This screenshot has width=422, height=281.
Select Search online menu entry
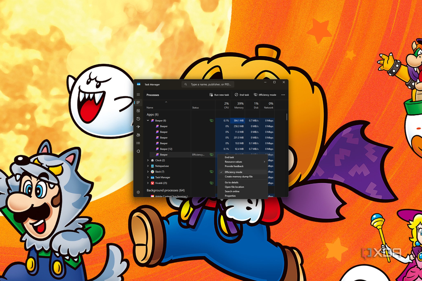click(243, 191)
